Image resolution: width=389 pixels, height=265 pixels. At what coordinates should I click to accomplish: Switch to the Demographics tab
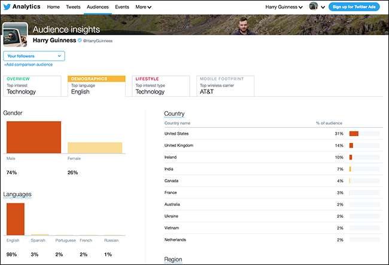click(96, 86)
